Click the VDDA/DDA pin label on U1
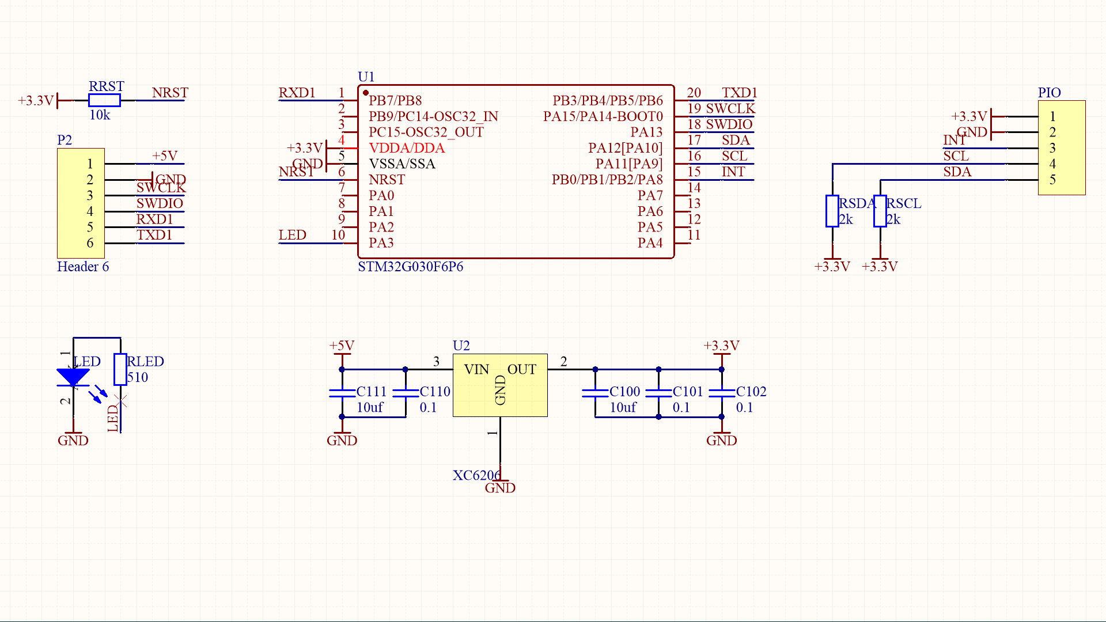 click(x=407, y=148)
